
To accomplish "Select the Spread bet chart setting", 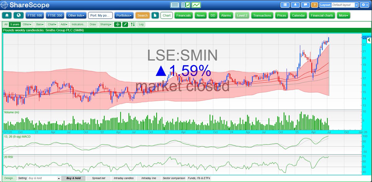I will point(99,178).
